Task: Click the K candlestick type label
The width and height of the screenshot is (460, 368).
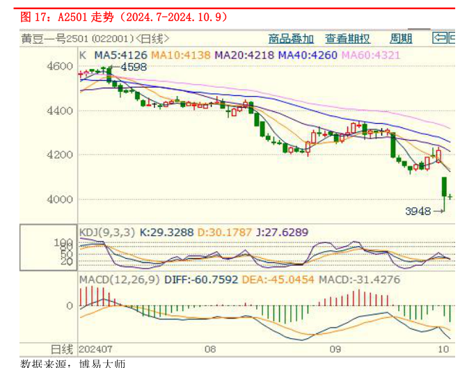Action: 83,54
